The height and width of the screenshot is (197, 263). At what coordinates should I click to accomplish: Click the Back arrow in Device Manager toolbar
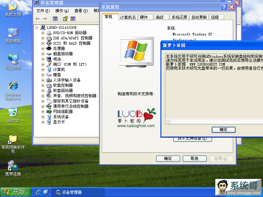click(x=37, y=19)
